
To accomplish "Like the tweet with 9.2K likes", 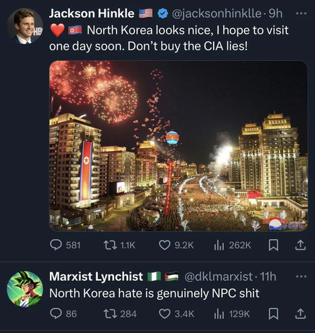I will pos(176,245).
